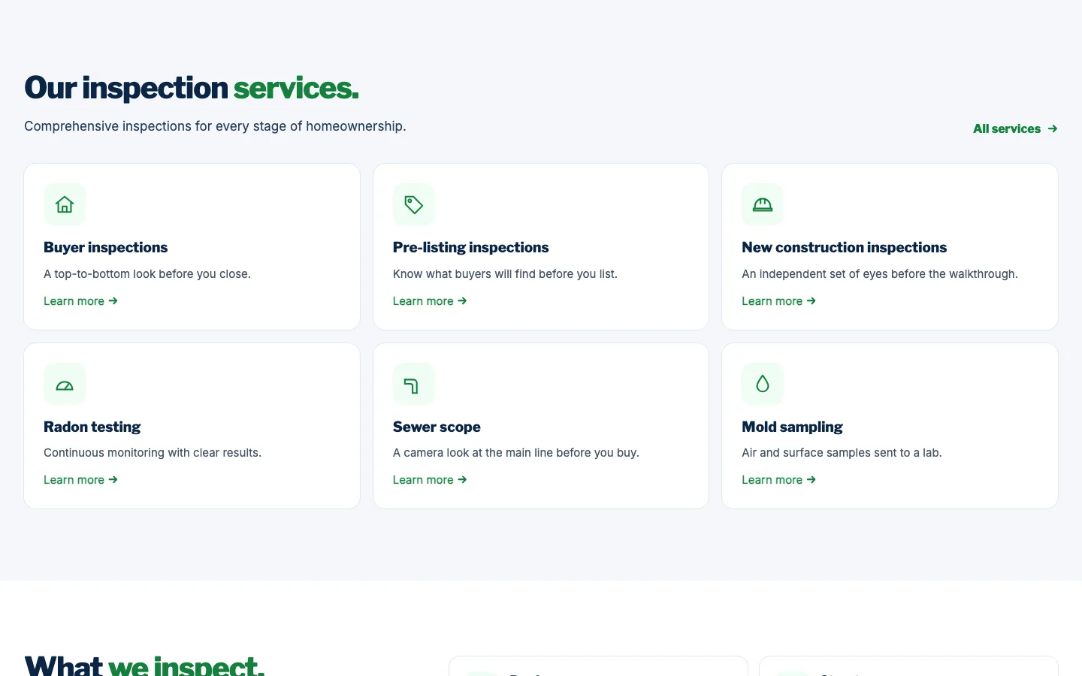The height and width of the screenshot is (676, 1082).
Task: Click the price tag icon for Pre-listing inspections
Action: [414, 204]
